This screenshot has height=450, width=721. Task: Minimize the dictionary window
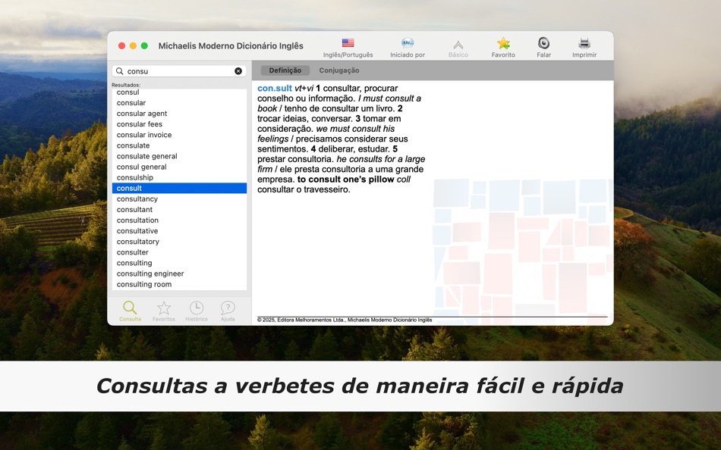point(133,46)
